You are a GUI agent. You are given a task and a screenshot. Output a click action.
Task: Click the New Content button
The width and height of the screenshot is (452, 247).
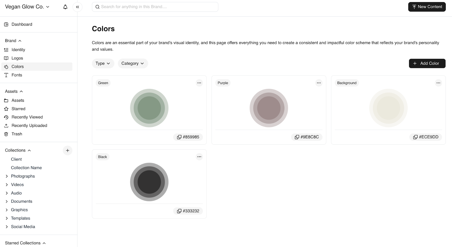pyautogui.click(x=427, y=7)
